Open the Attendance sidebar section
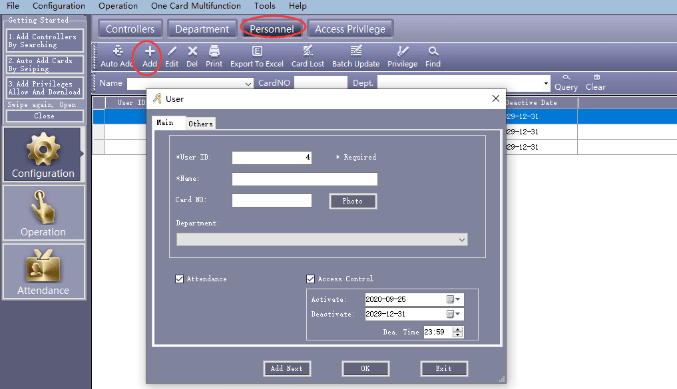This screenshot has width=677, height=389. 44,272
